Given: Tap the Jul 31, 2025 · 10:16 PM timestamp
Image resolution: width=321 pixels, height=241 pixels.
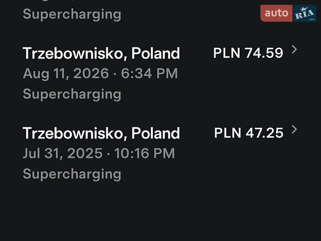Looking at the screenshot, I should click(x=99, y=154).
